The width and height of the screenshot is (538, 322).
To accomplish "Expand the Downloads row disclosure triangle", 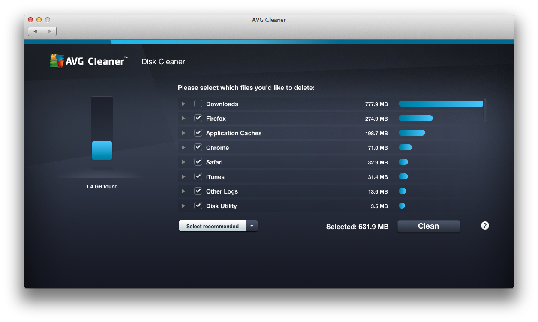I will (x=183, y=104).
